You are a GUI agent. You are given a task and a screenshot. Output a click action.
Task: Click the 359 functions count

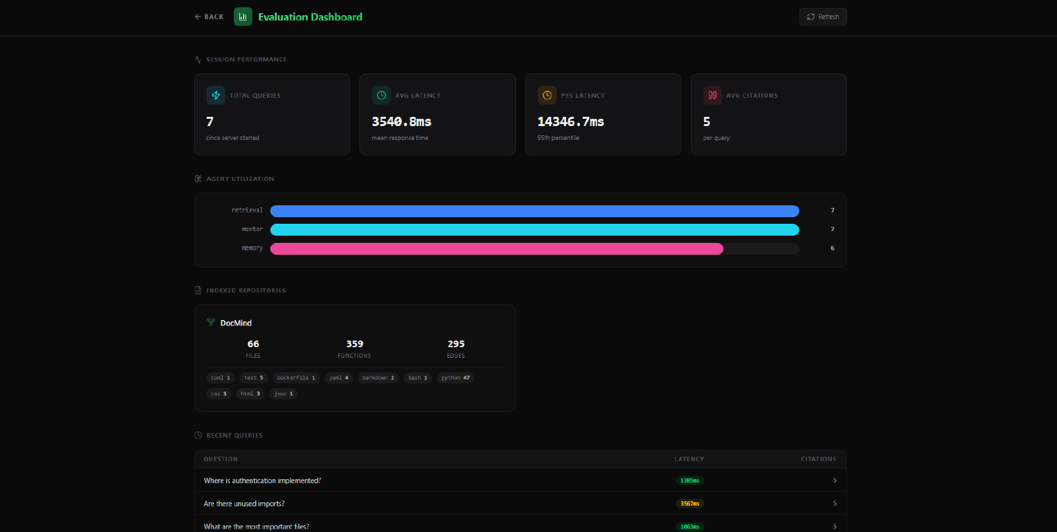point(355,344)
